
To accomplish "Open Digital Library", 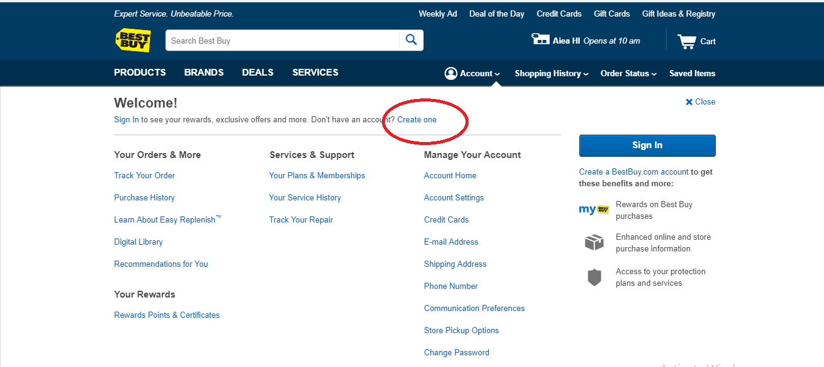I will (x=138, y=242).
